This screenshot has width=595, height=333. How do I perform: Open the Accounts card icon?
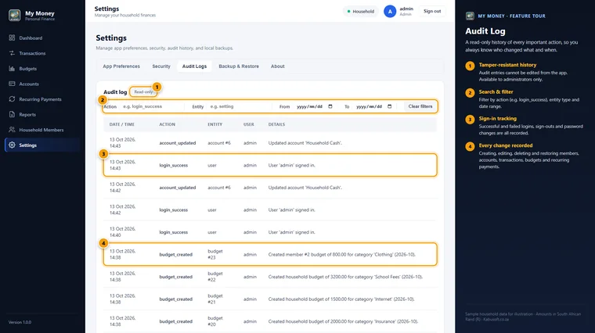12,84
